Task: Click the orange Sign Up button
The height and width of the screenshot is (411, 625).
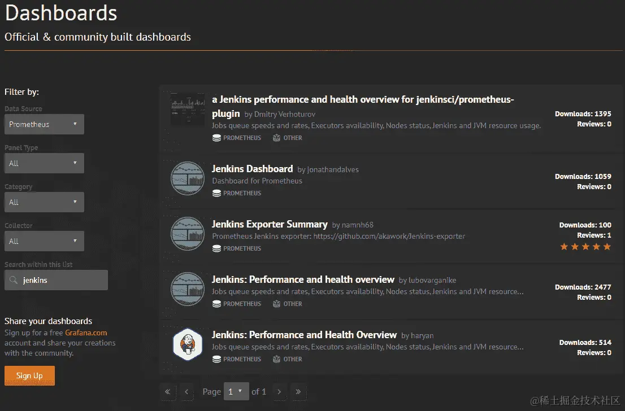Action: [29, 375]
